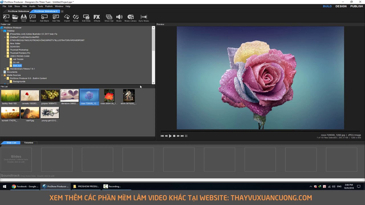365x205 pixels.
Task: Open the Edit menu
Action: point(10,6)
